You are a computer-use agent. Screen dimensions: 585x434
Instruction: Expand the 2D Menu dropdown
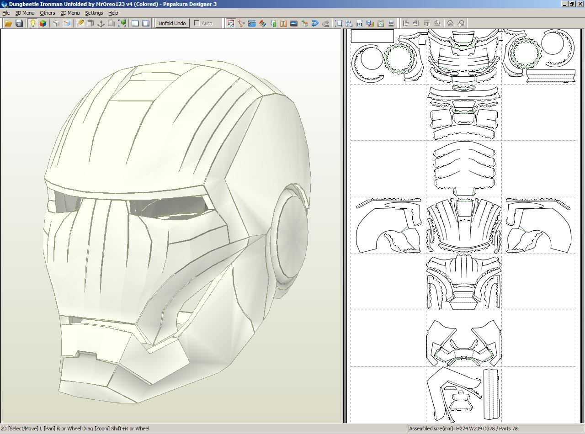70,13
